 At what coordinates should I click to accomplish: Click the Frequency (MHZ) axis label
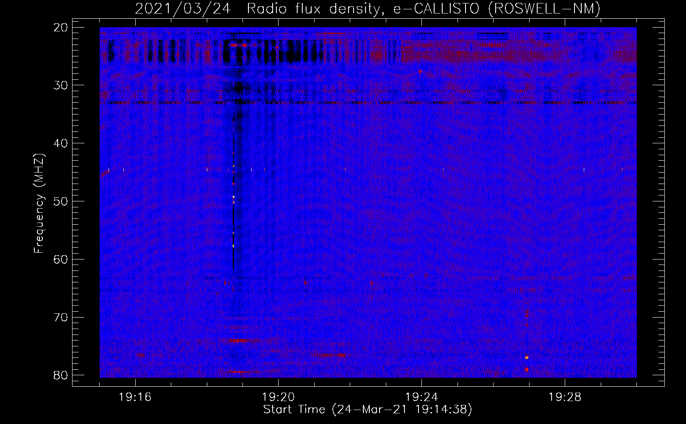tap(39, 204)
